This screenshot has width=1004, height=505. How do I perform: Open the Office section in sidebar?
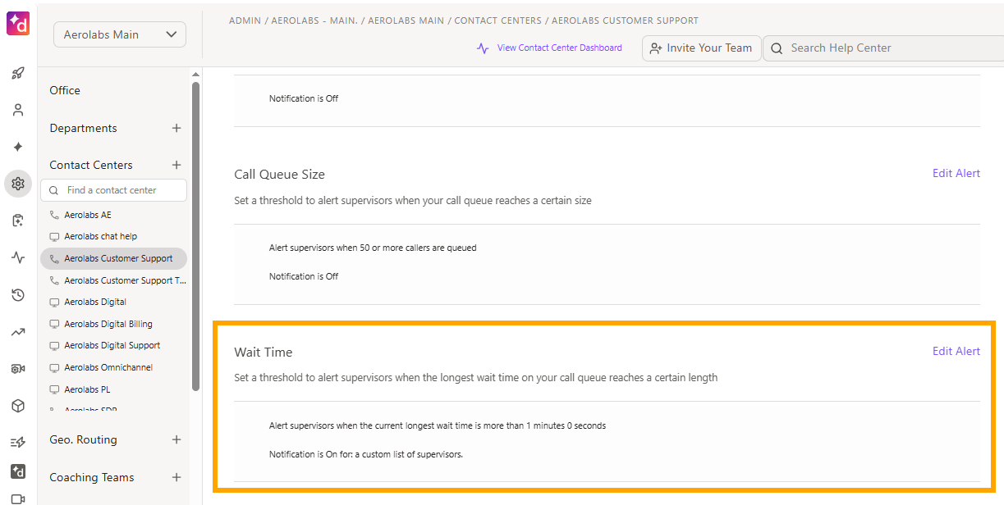click(x=65, y=90)
